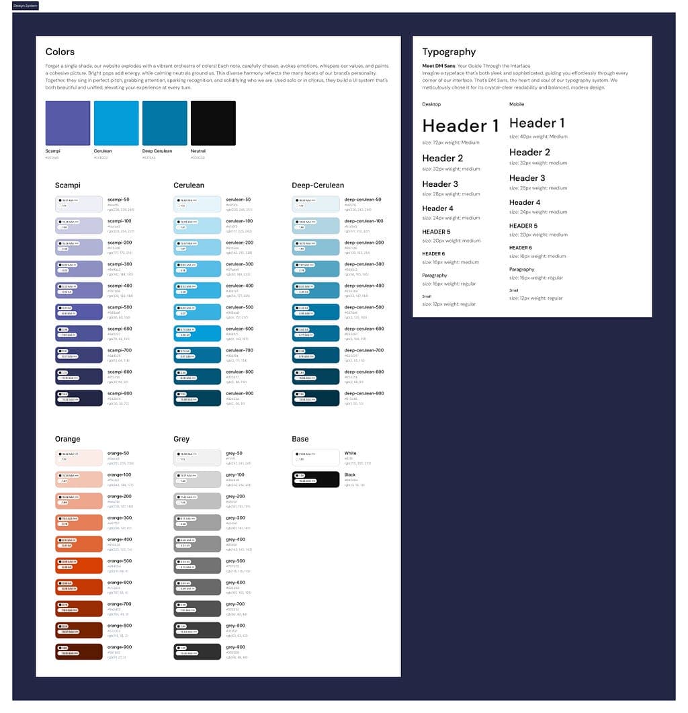Click the Scampi palette section heading

68,185
